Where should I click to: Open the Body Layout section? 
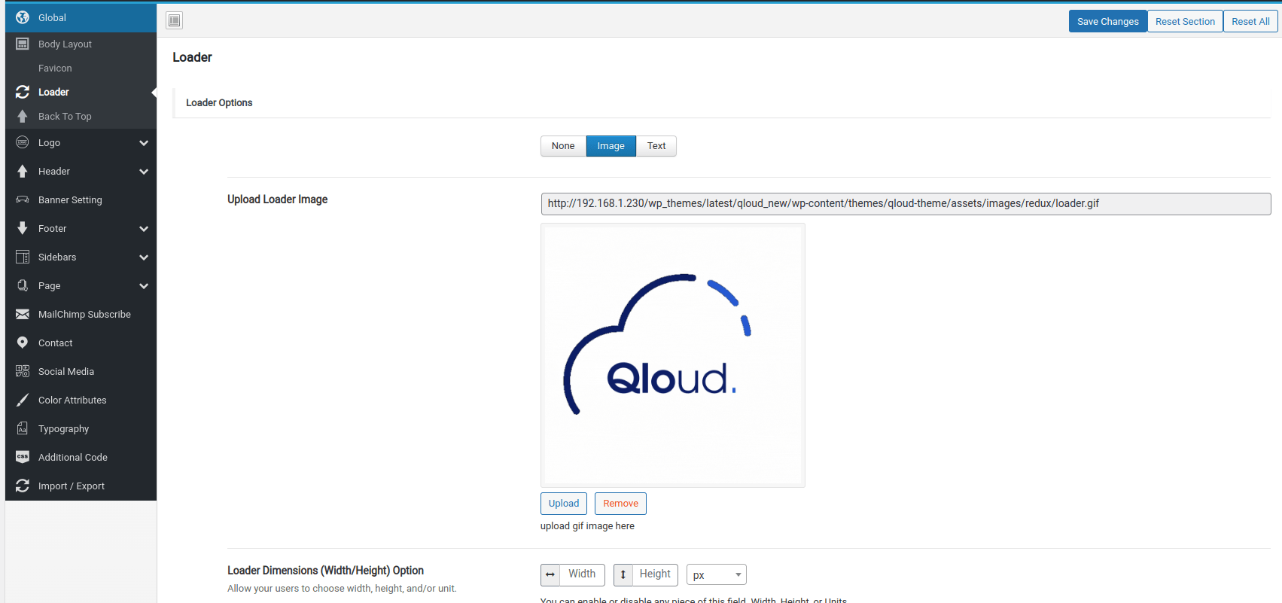tap(81, 44)
